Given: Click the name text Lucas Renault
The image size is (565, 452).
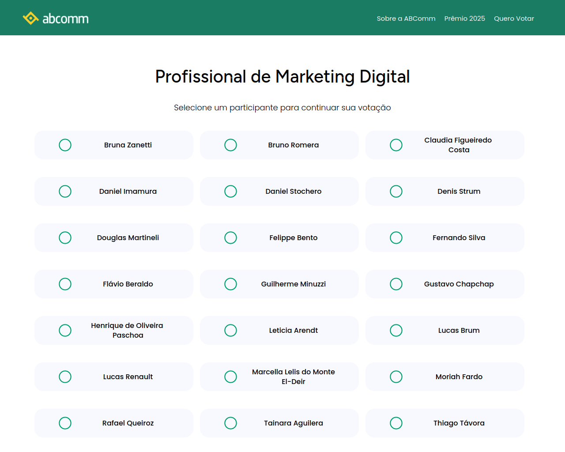Looking at the screenshot, I should (128, 377).
